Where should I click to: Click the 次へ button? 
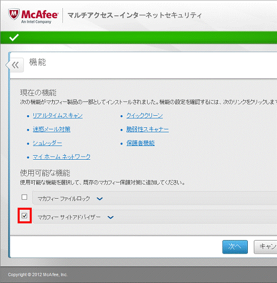(x=235, y=247)
